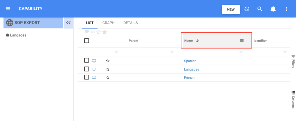This screenshot has width=296, height=121.
Task: Switch to the GRAPH tab
Action: (x=108, y=23)
